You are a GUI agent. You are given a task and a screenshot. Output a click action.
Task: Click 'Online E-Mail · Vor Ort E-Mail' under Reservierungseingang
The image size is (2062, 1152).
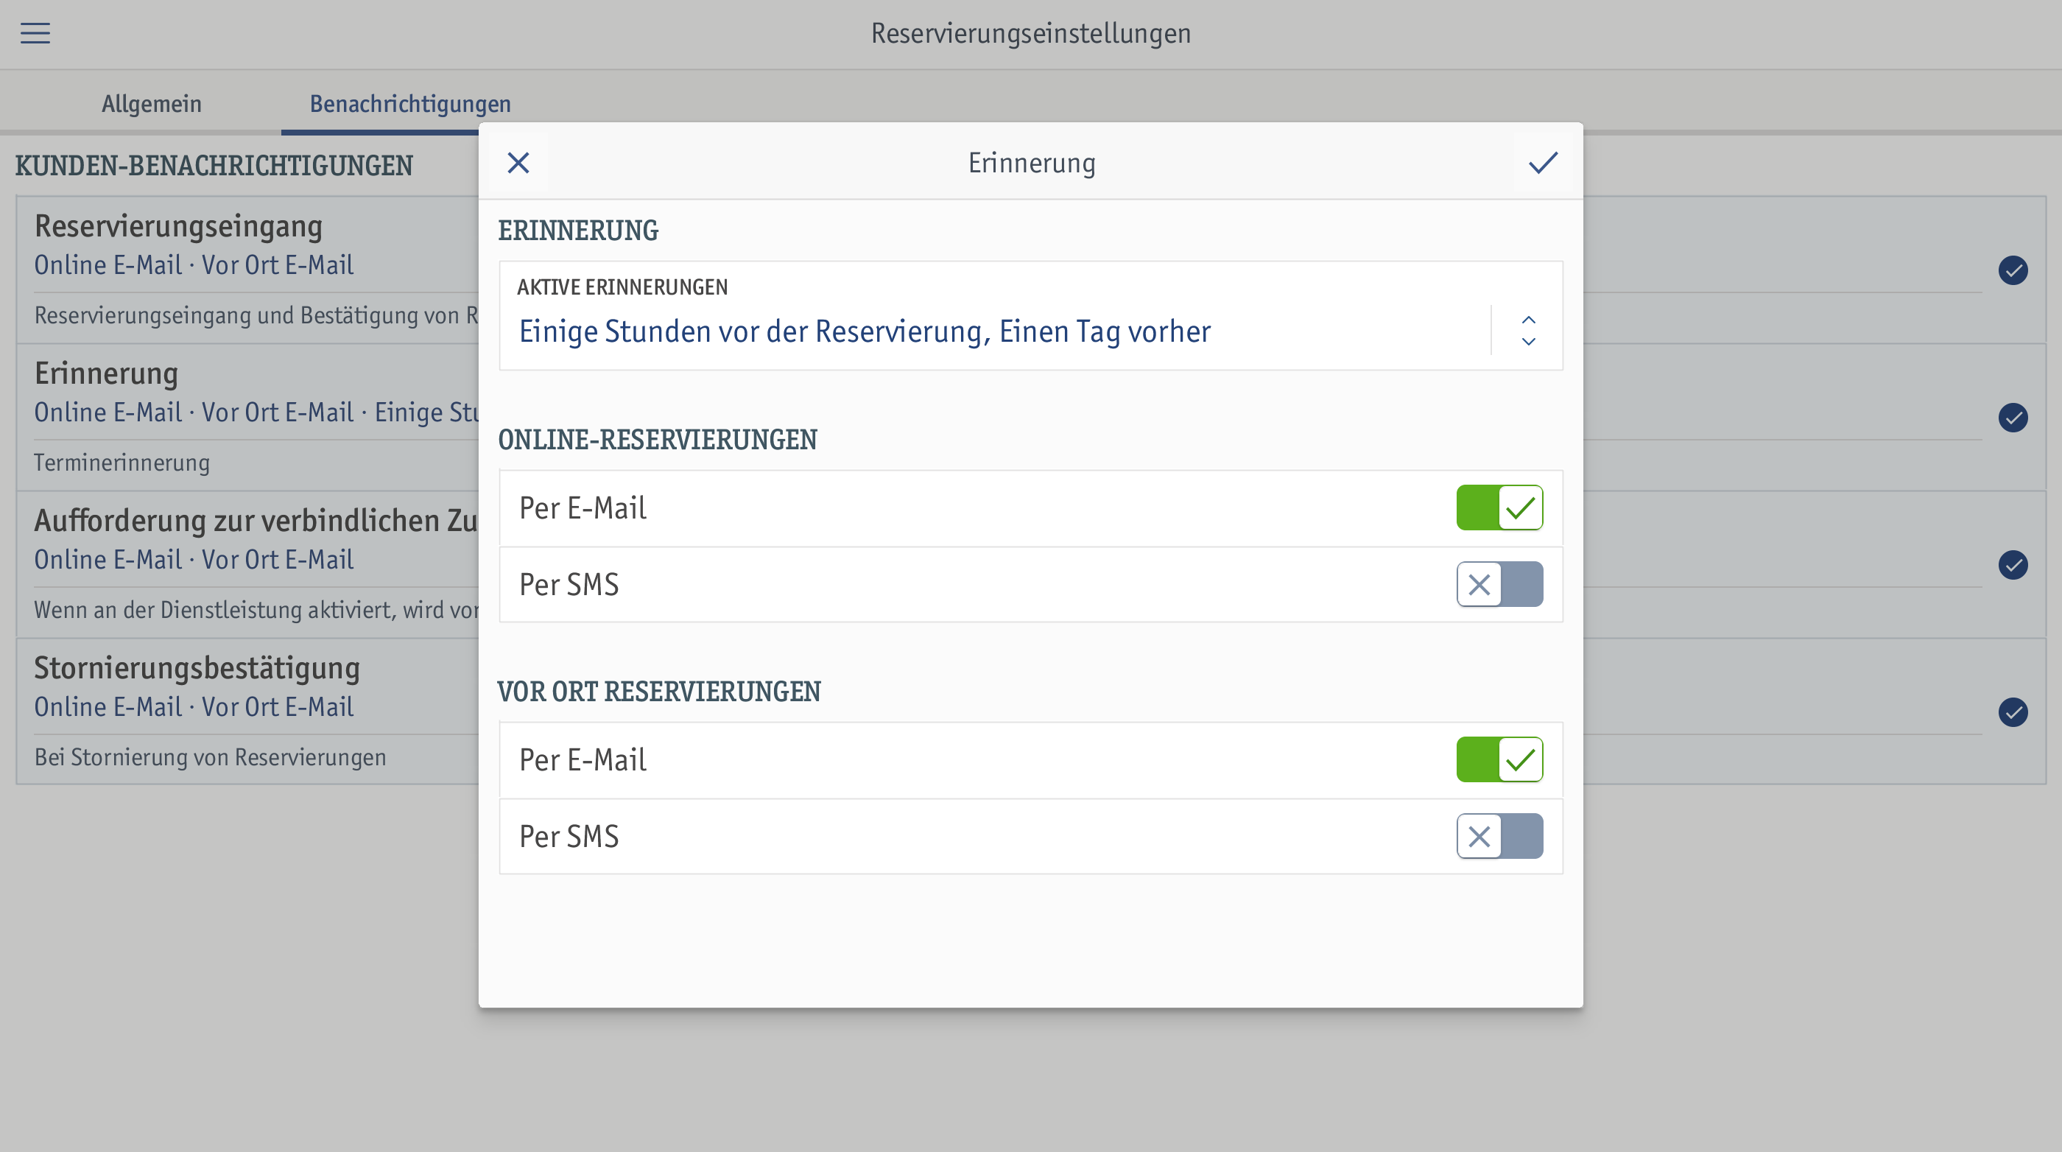tap(194, 265)
